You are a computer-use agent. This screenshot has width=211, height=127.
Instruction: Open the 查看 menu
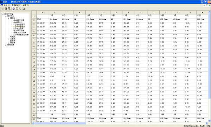click(26, 5)
